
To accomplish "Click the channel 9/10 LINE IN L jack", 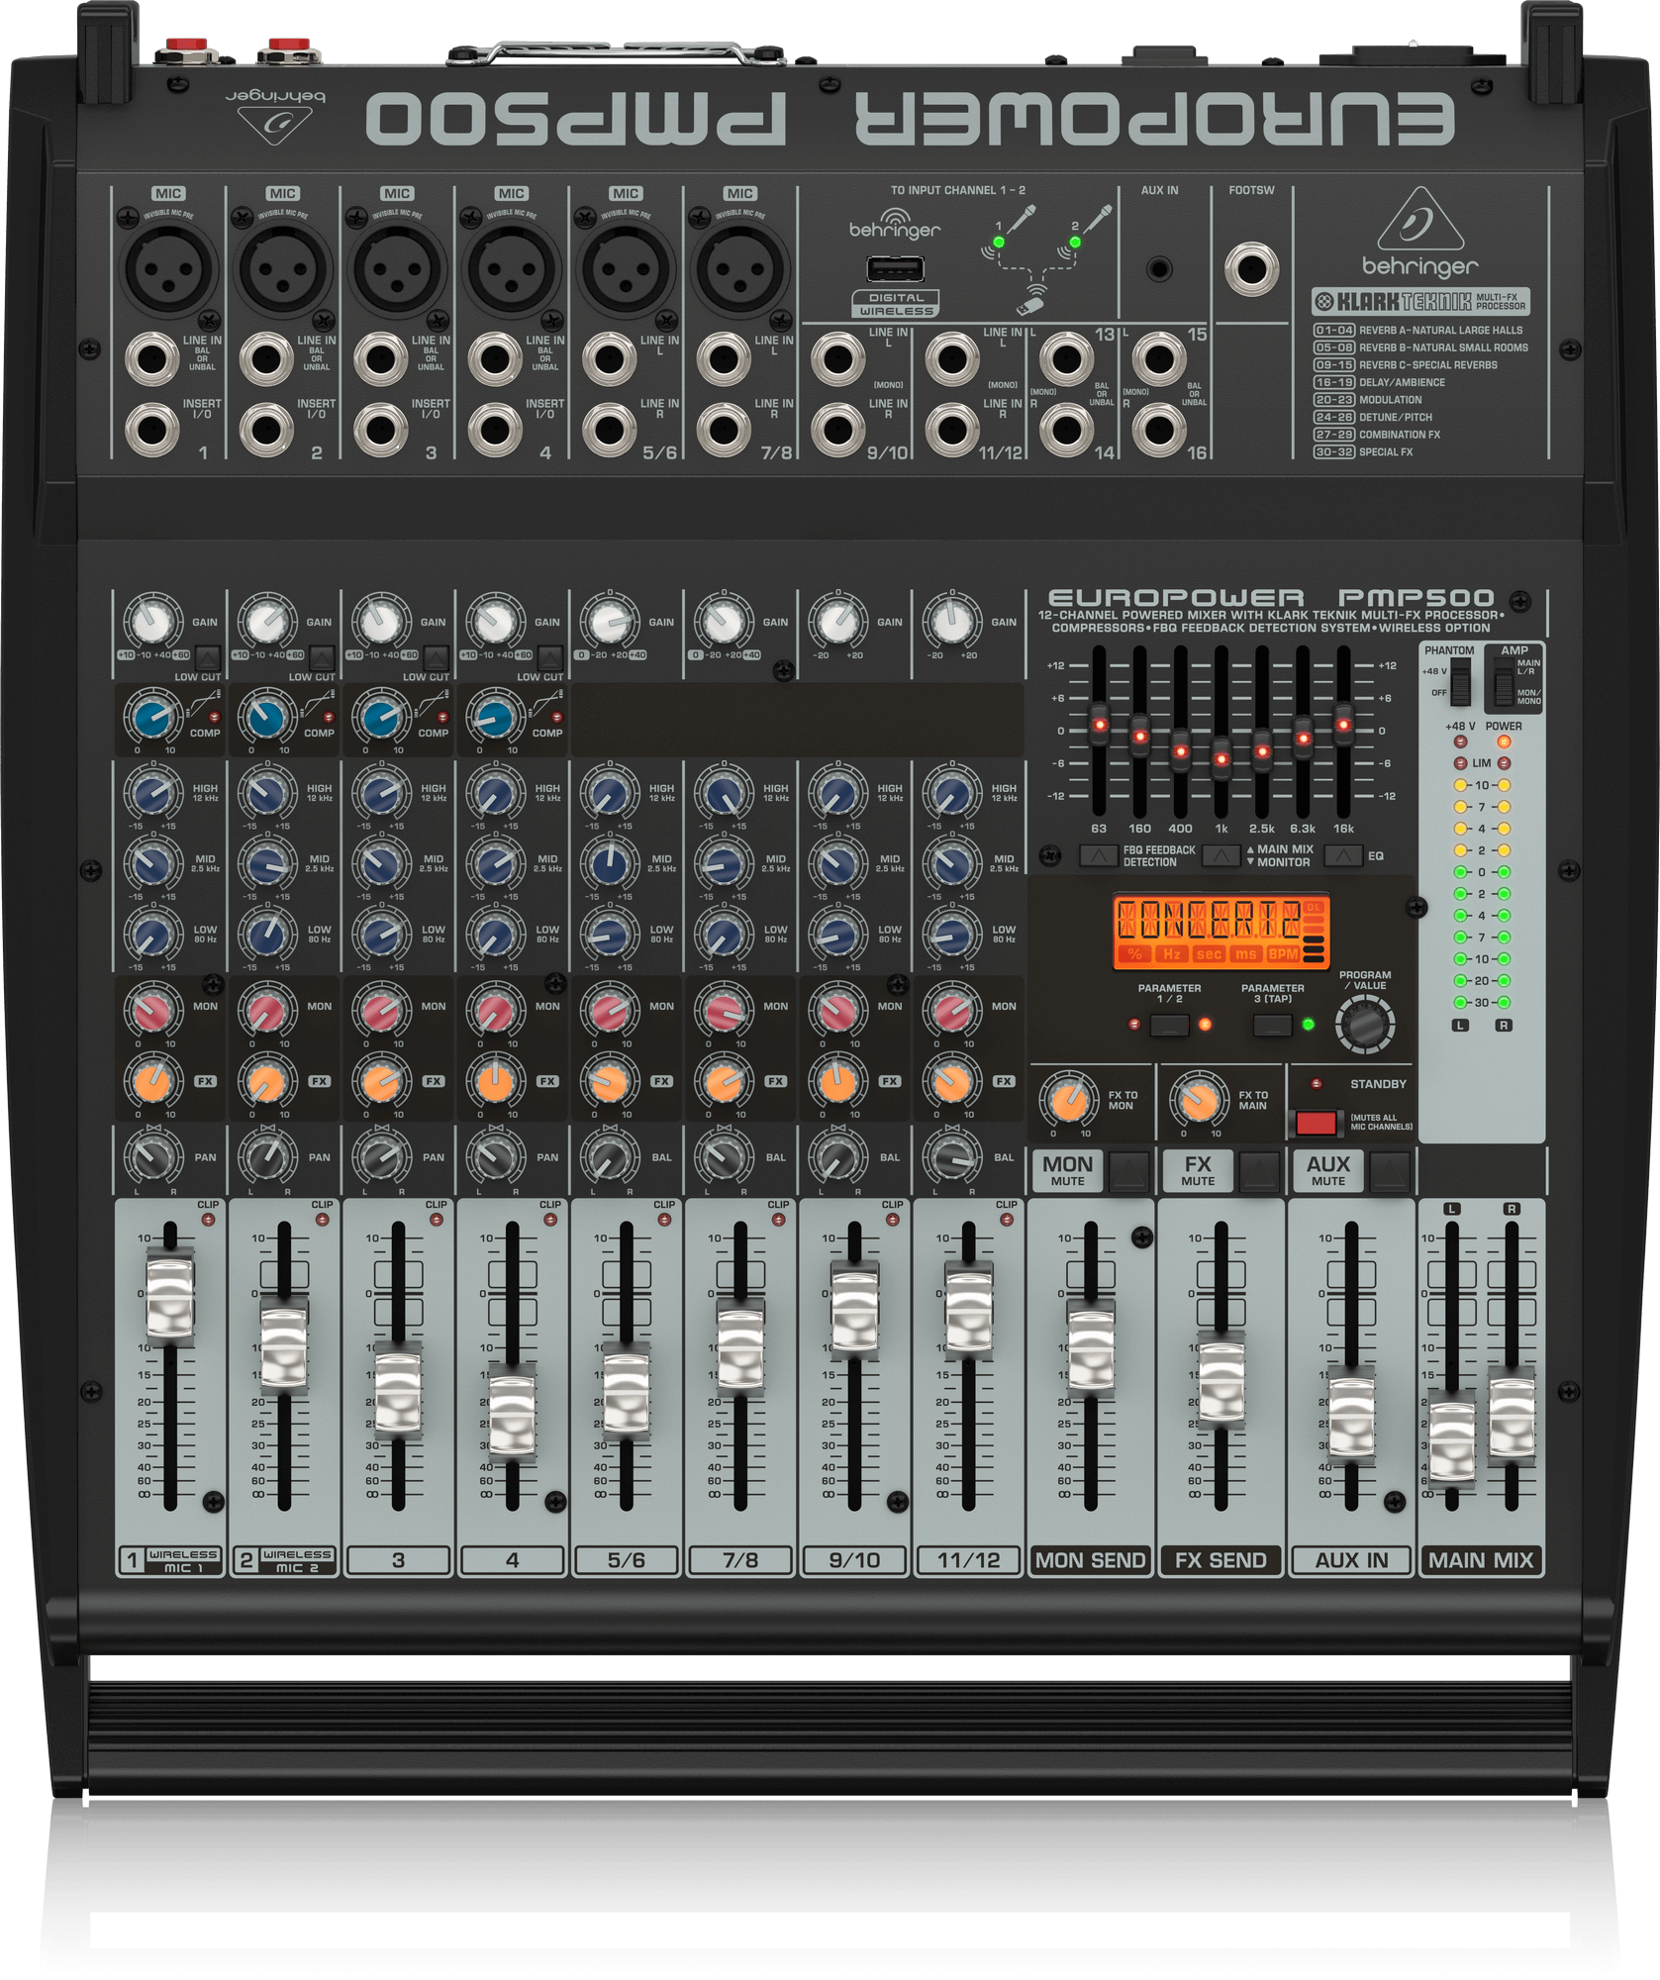I will (x=837, y=357).
